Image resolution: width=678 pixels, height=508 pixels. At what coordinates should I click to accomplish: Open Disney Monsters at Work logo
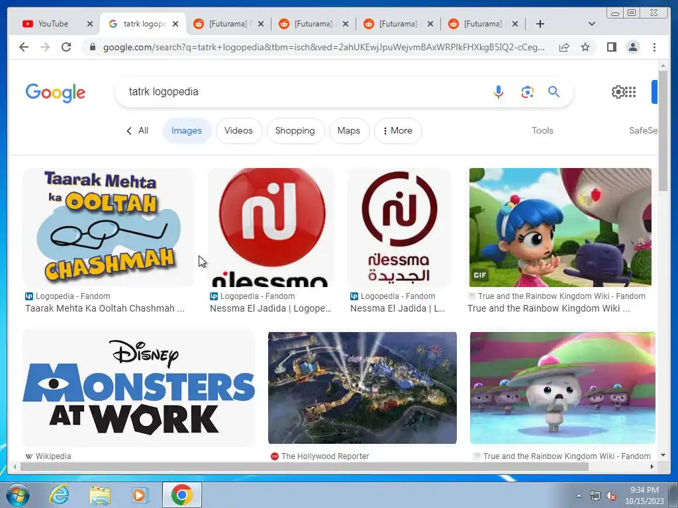pyautogui.click(x=138, y=388)
